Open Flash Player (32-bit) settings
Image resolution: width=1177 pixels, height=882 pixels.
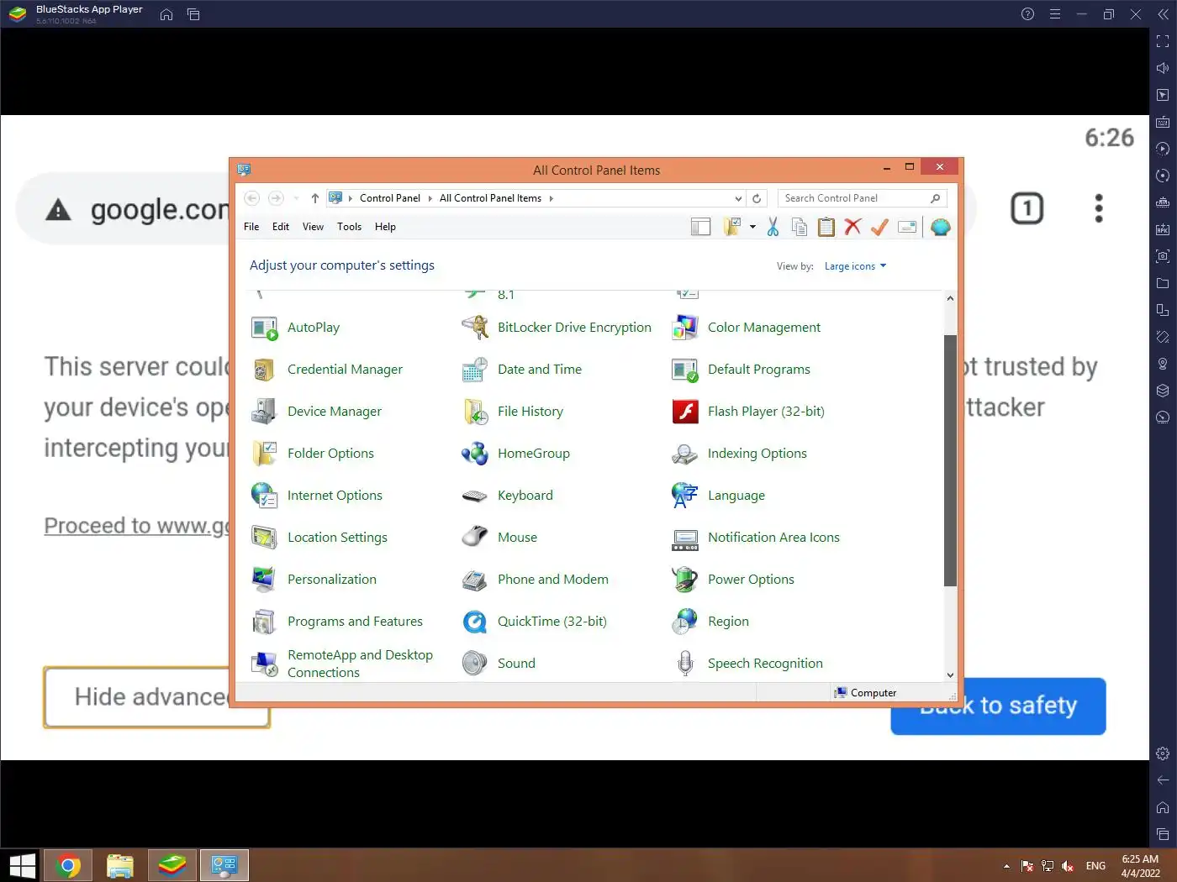click(748, 412)
